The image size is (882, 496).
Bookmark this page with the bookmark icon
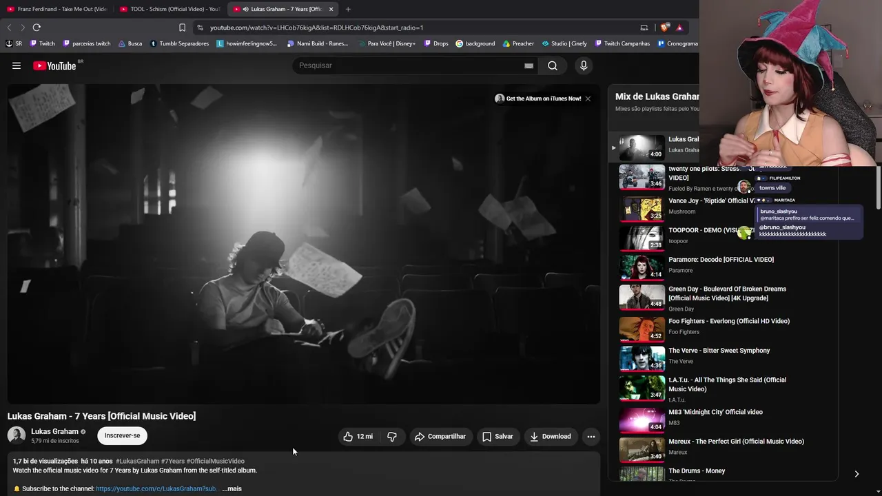tap(182, 28)
